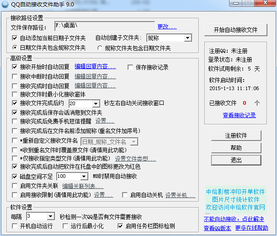Enable 启用文件夹关联 checkbox

15,186
